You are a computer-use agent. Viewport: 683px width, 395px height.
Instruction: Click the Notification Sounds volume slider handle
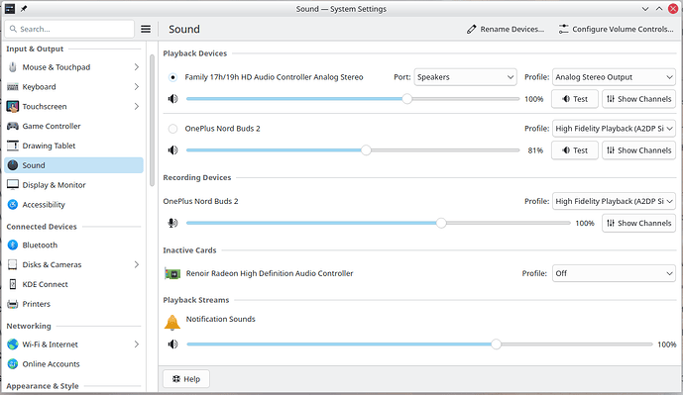tap(496, 345)
